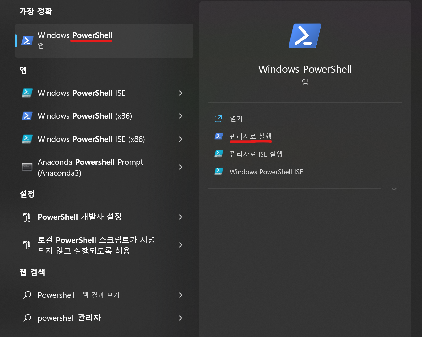
Task: Expand Windows PowerShell (x86) result chevron
Action: coord(181,116)
